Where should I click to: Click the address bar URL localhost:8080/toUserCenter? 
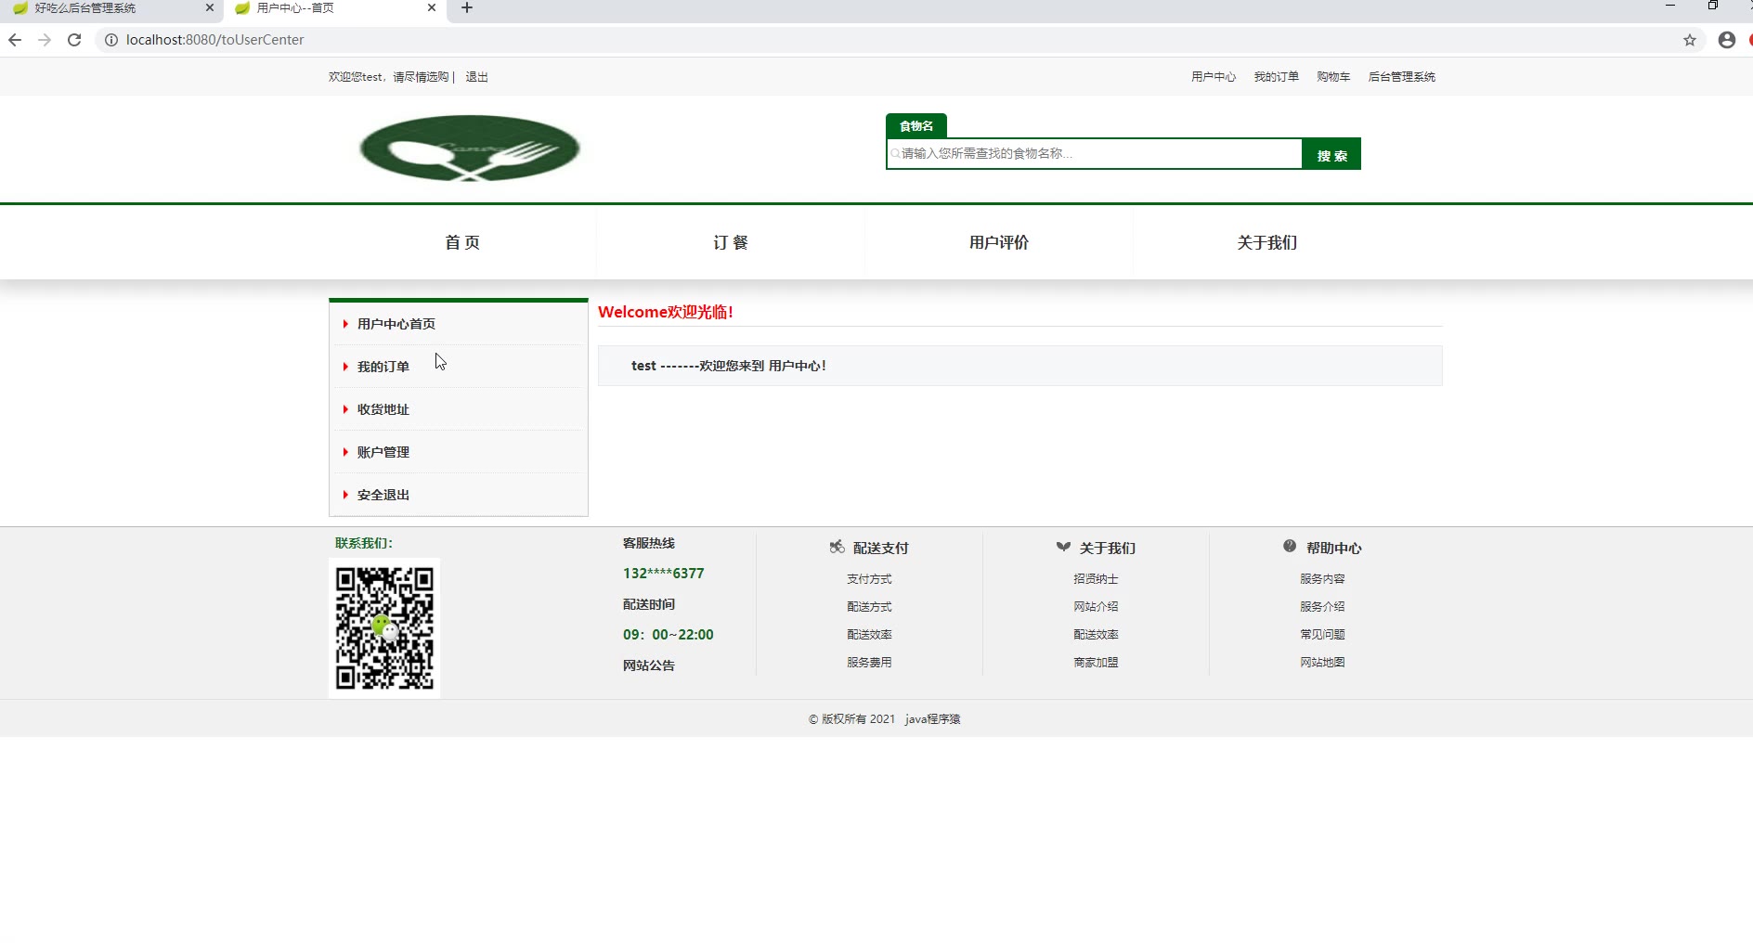(215, 40)
